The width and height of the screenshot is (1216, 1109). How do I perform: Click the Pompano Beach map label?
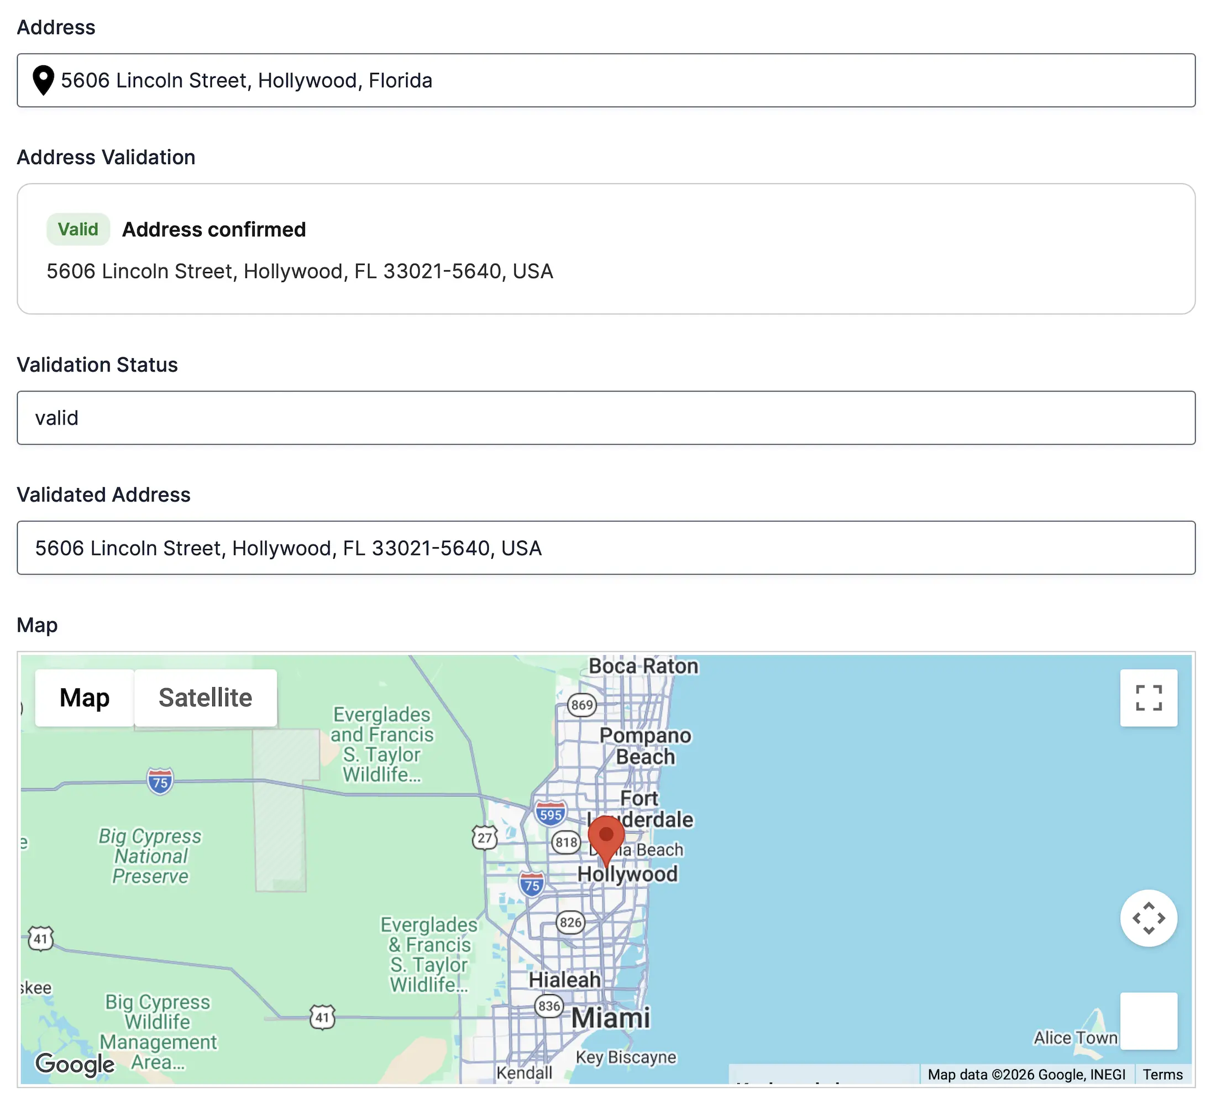tap(646, 746)
